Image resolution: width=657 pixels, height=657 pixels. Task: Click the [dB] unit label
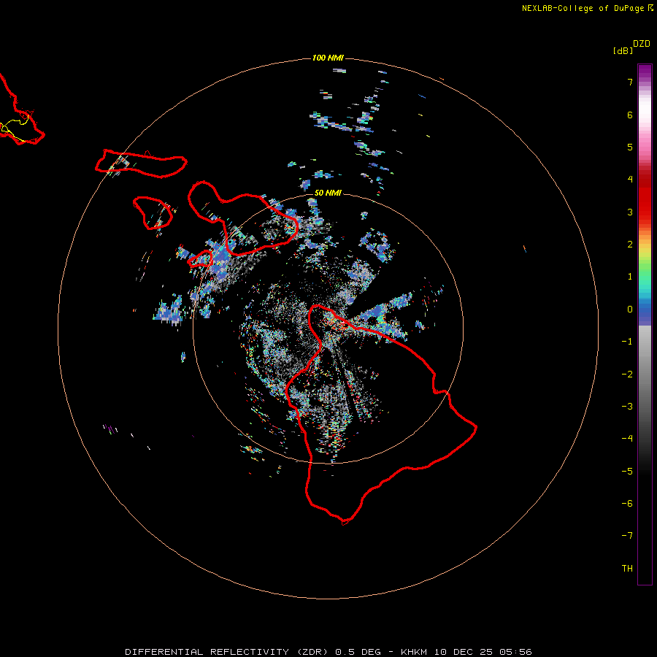pyautogui.click(x=623, y=50)
